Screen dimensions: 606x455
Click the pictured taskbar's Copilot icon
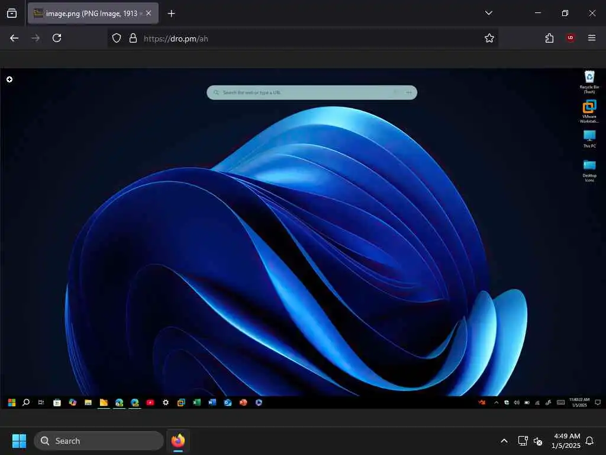[72, 402]
